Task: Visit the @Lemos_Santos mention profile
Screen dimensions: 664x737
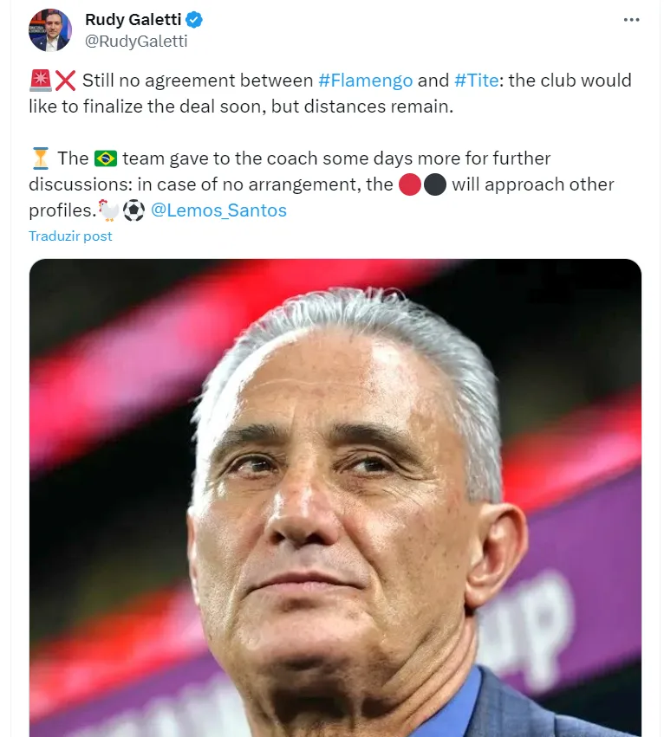Action: [218, 210]
